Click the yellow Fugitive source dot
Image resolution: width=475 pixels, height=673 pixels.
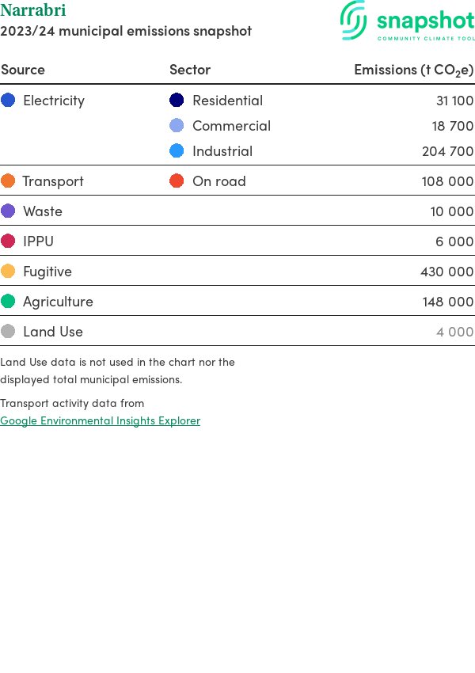coord(8,272)
